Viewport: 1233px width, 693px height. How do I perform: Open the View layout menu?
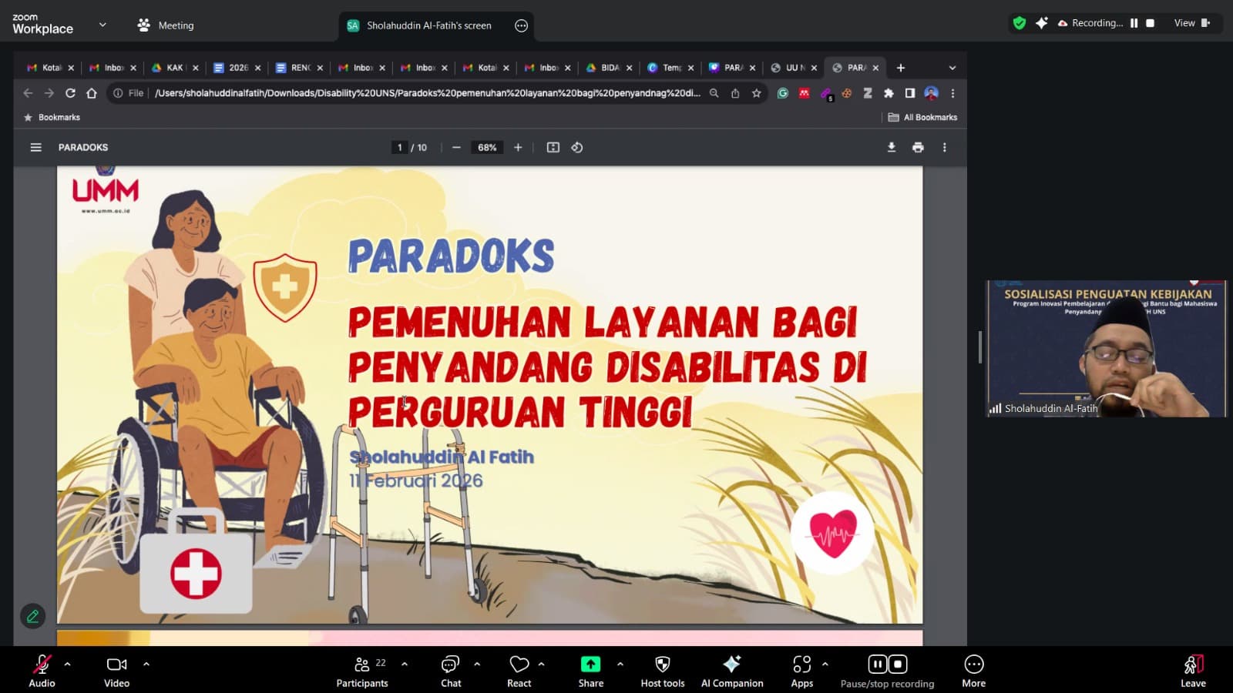[1191, 23]
